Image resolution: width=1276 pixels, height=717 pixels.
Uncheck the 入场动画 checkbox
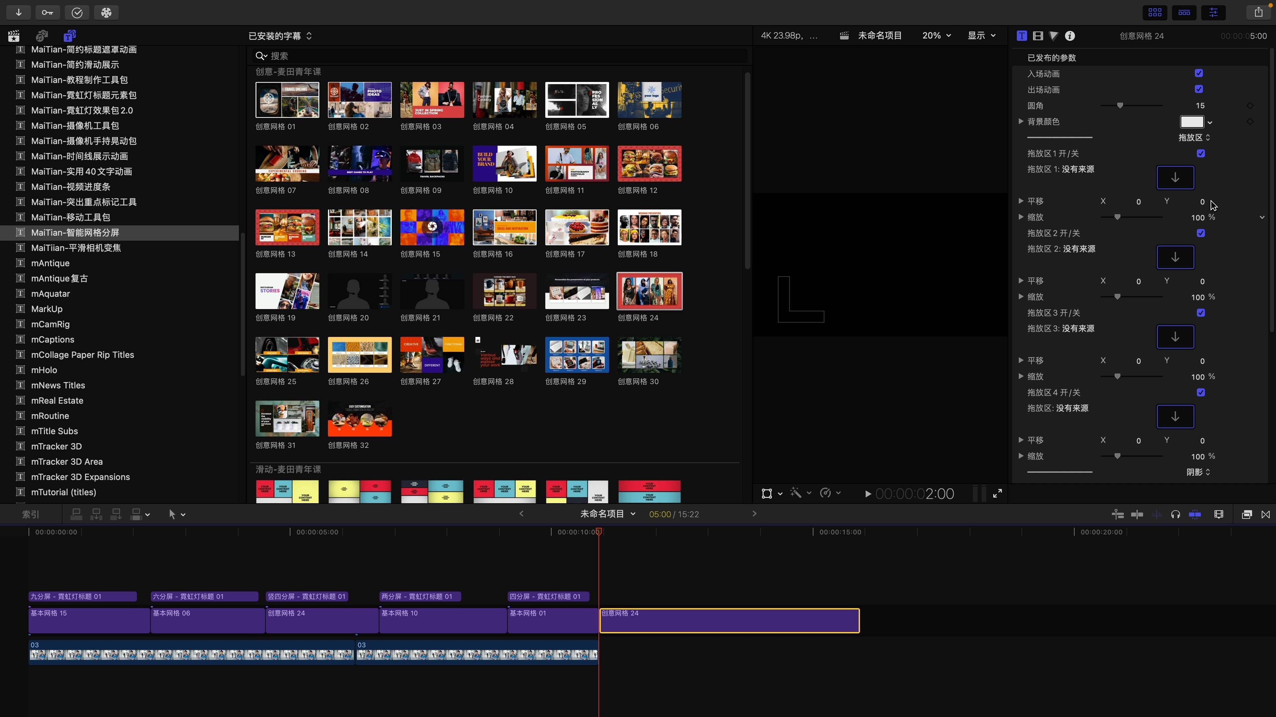[1199, 73]
